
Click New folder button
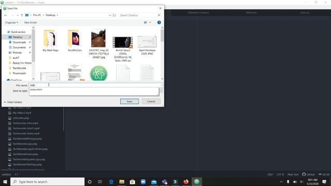coord(31,22)
